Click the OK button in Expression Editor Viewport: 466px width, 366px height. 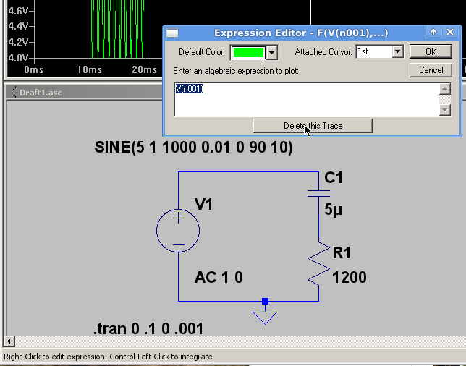pyautogui.click(x=431, y=52)
